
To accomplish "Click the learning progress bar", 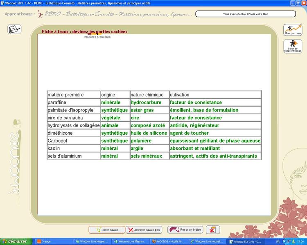I will pyautogui.click(x=245, y=14).
